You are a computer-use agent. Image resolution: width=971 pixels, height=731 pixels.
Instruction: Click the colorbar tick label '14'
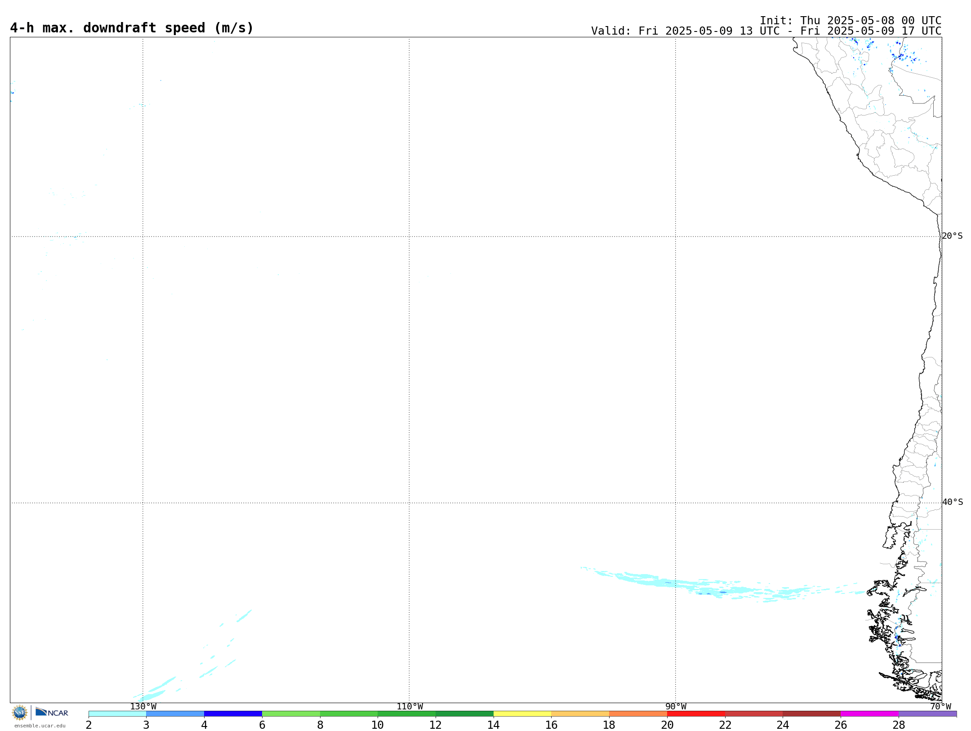pos(494,725)
